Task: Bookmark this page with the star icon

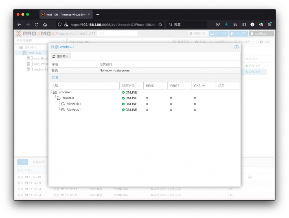Action: tap(160, 24)
